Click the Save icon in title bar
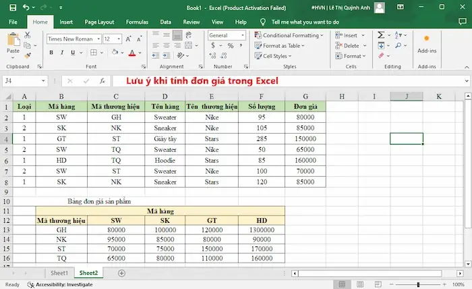 tap(13, 7)
